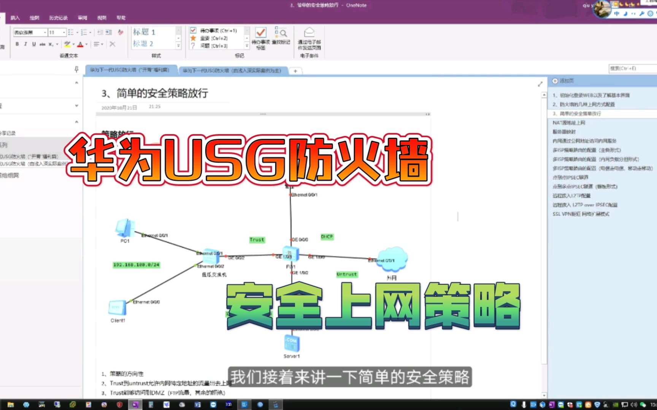The width and height of the screenshot is (657, 410).
Task: Open the font name dropdown
Action: (45, 33)
